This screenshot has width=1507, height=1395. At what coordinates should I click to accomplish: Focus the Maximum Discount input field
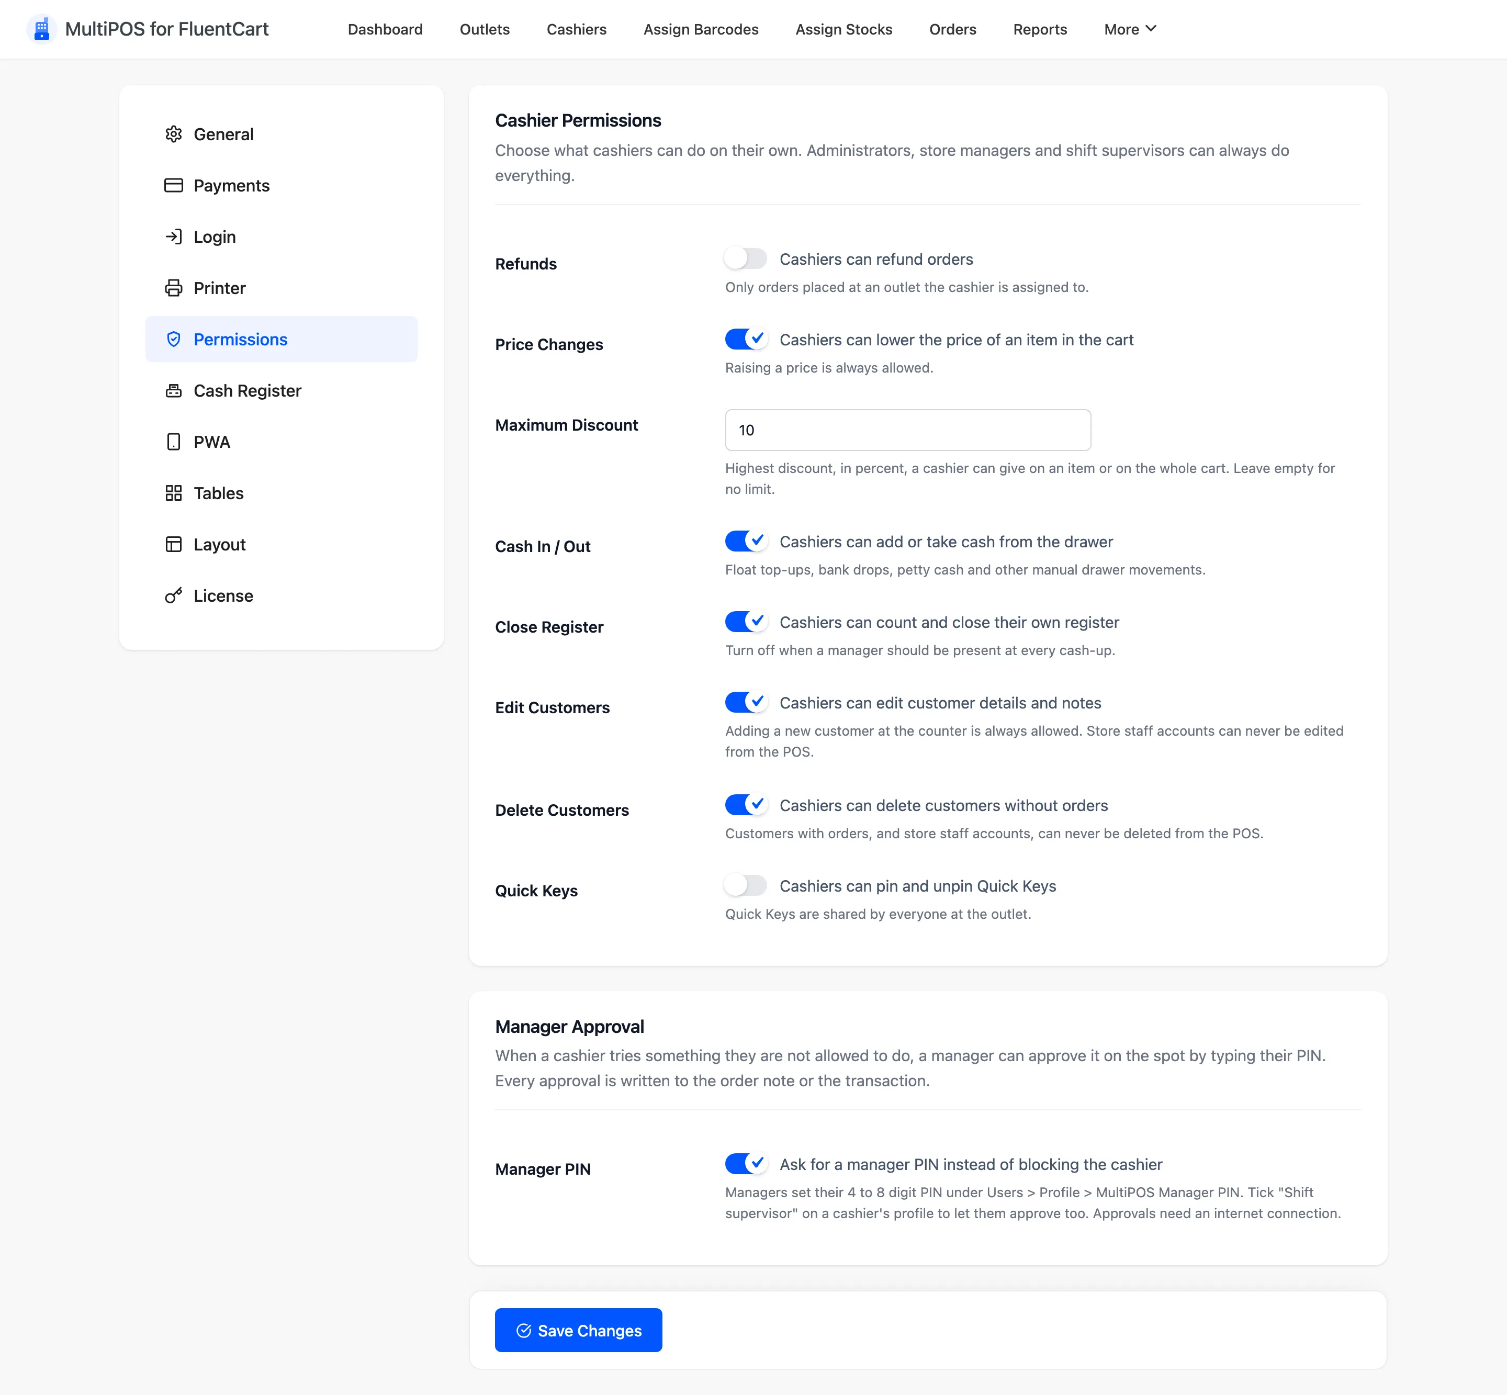click(907, 430)
